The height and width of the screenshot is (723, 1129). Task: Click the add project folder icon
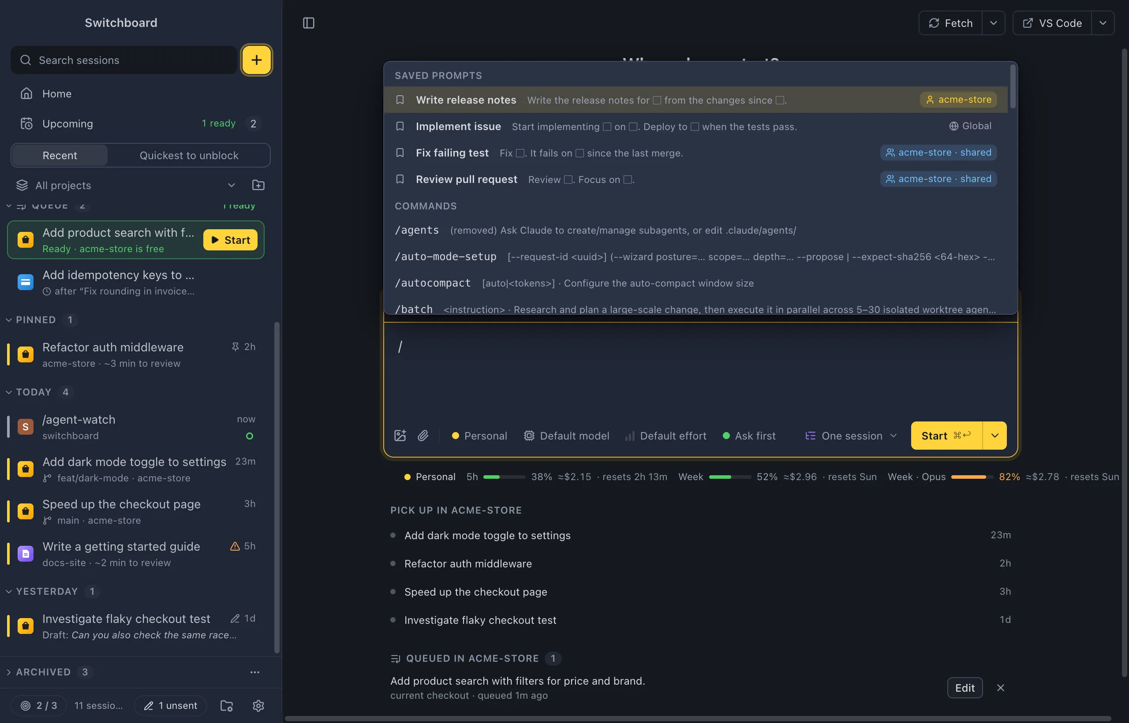point(258,185)
